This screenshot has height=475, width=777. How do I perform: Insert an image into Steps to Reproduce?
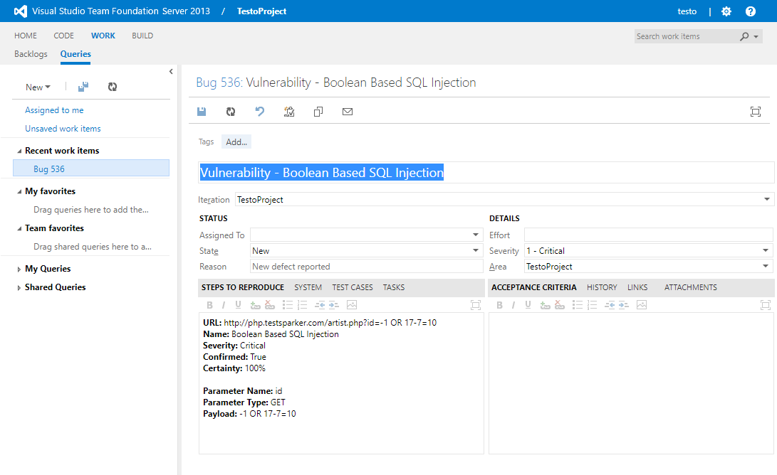(x=351, y=304)
